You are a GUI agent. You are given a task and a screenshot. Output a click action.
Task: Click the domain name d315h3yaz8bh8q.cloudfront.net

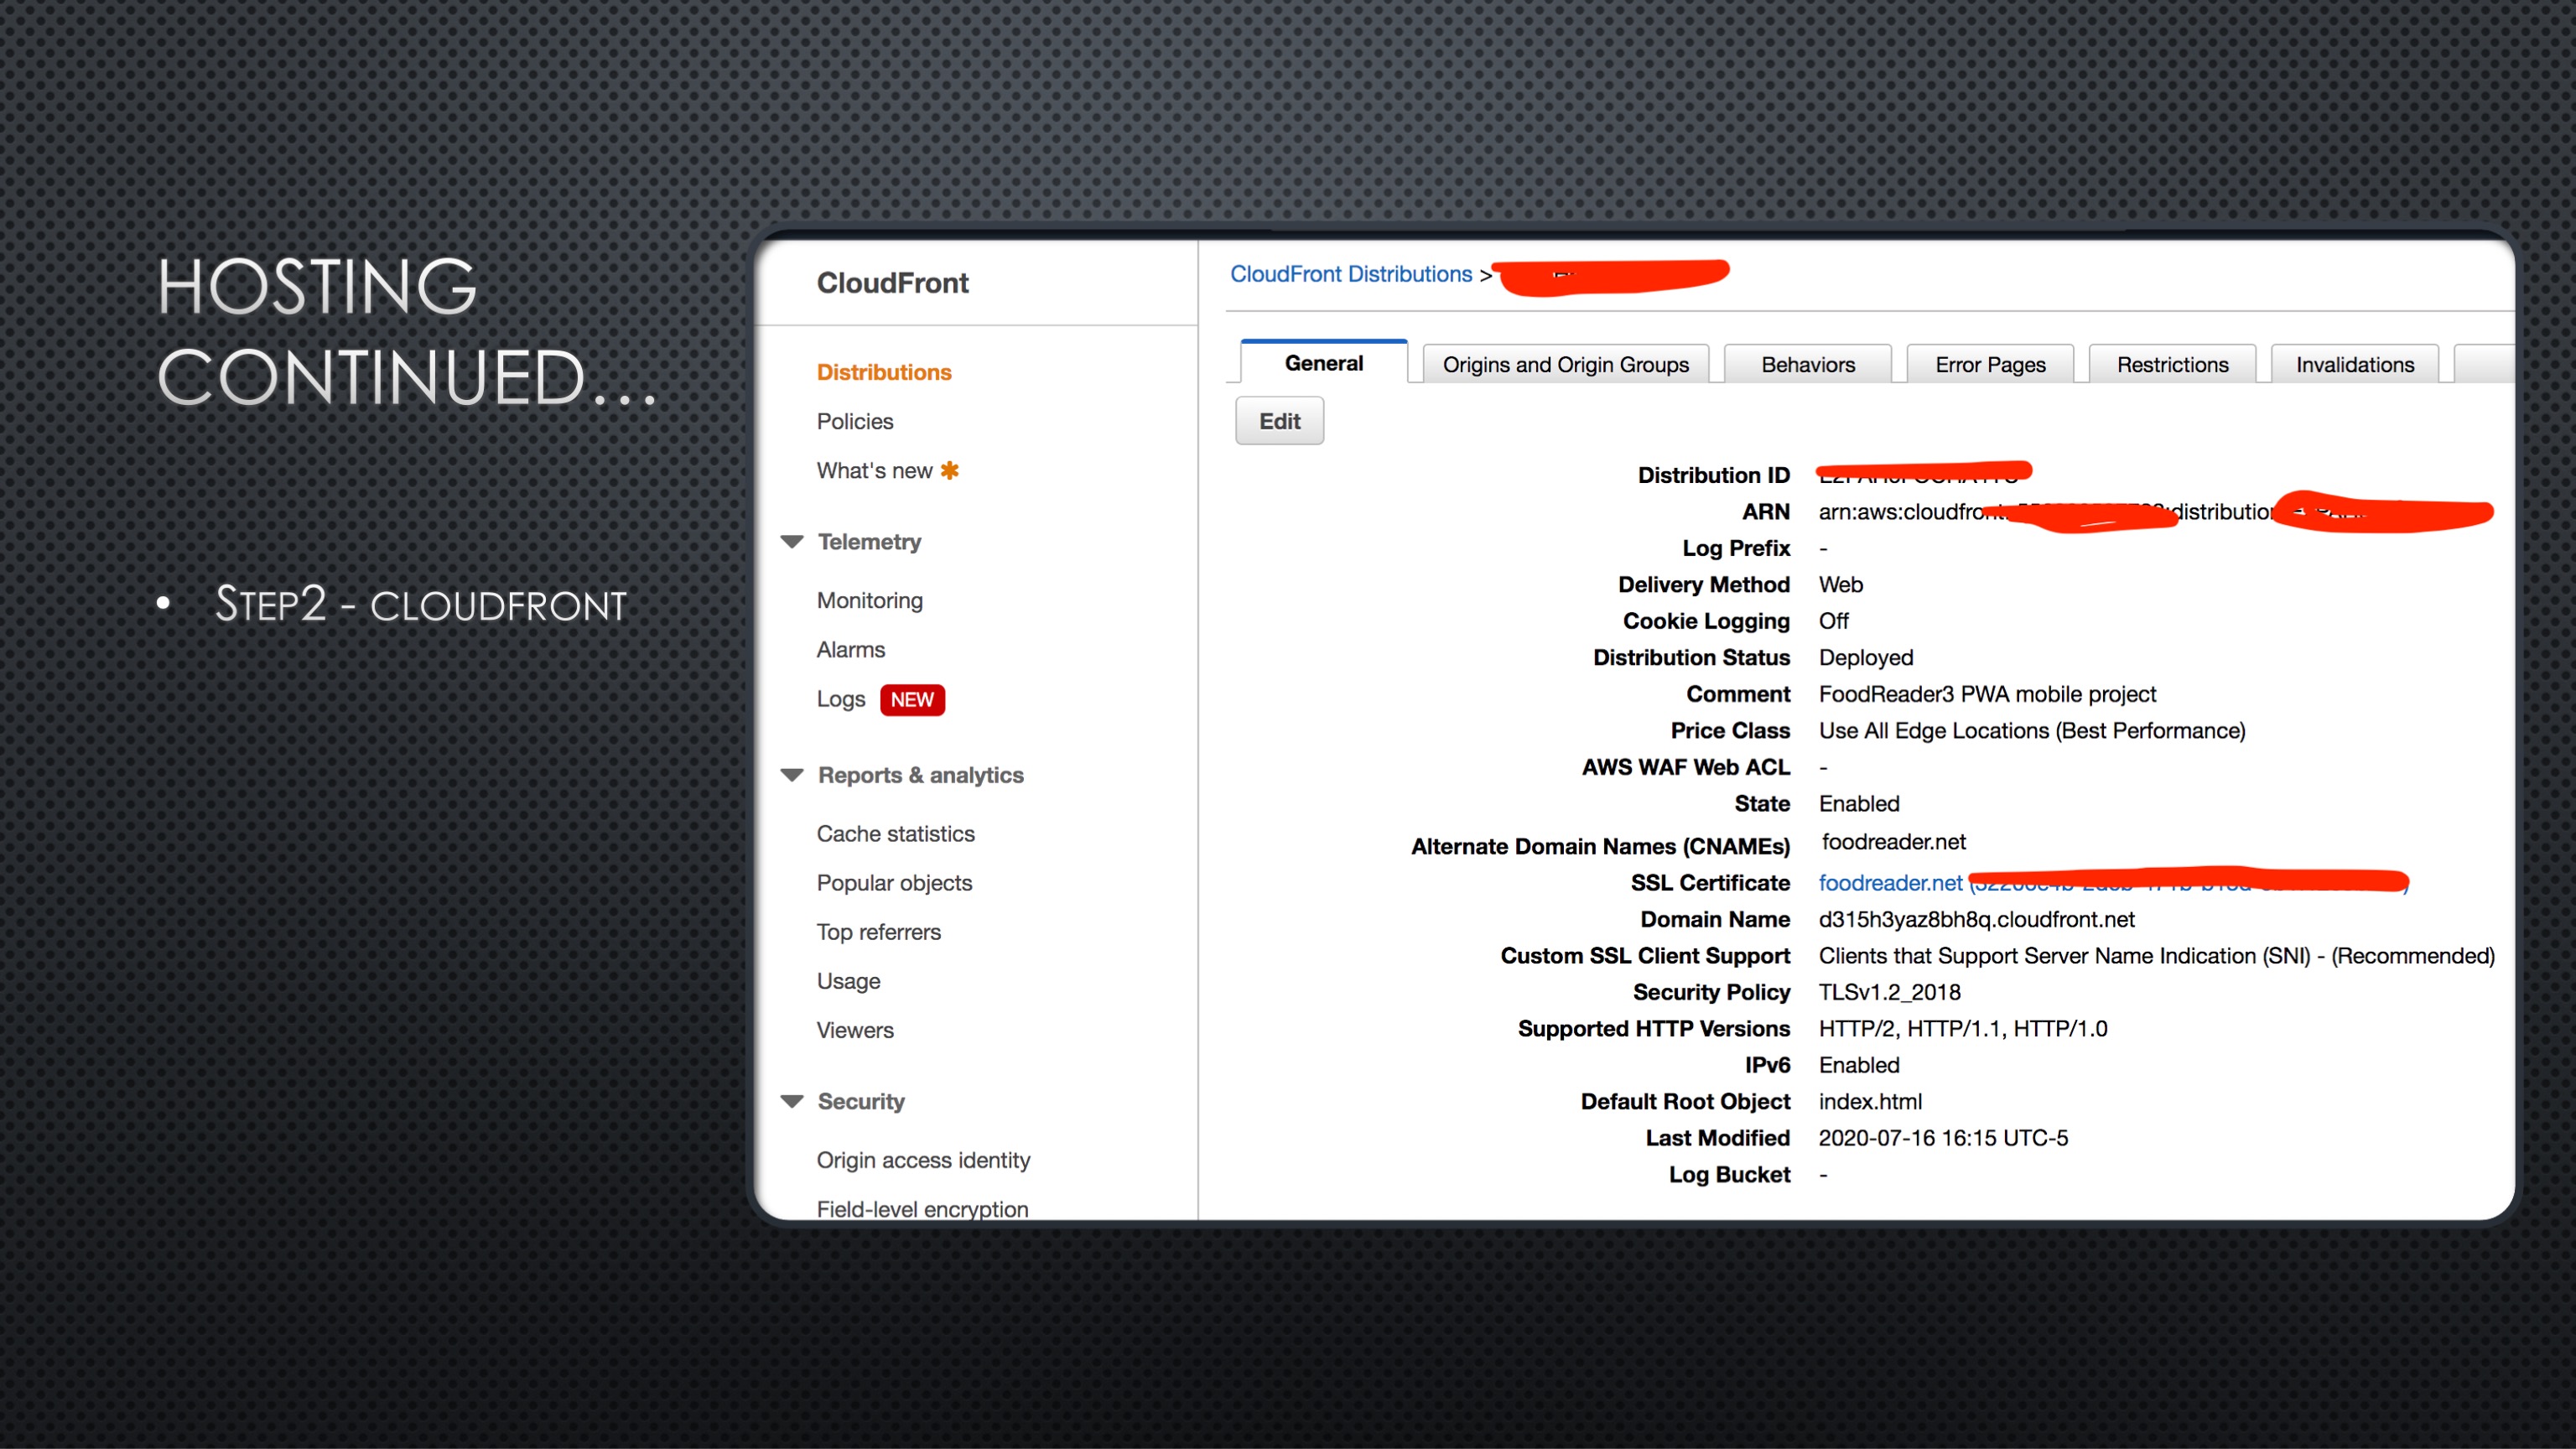(x=1976, y=919)
